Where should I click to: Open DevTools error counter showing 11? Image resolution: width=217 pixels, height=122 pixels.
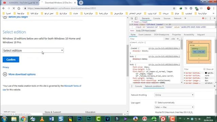[x=204, y=18]
